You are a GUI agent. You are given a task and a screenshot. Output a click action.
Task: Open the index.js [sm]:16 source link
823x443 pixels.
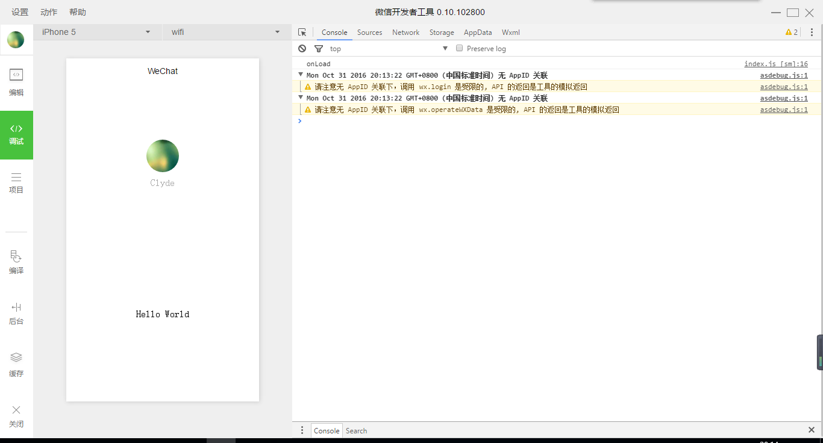point(776,64)
